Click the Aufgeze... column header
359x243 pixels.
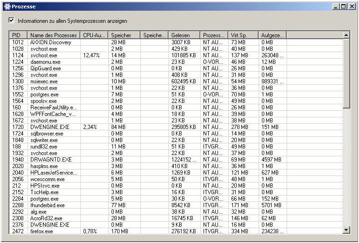(272, 35)
